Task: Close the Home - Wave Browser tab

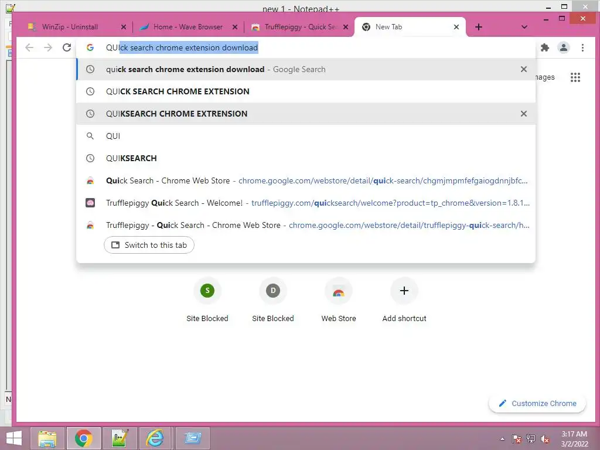Action: 235,27
